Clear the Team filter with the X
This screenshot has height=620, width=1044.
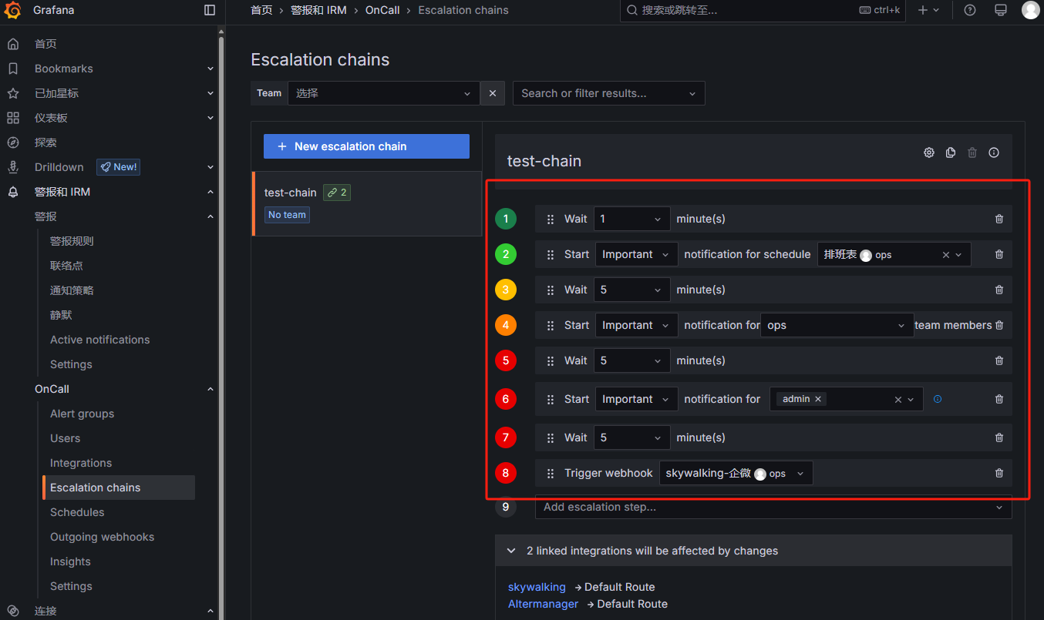tap(493, 93)
